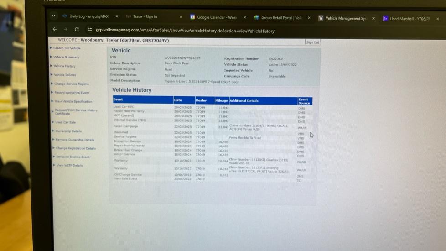Open Remove Ownership Details sidebar link
Screen dimensions: 446x251
point(75,140)
